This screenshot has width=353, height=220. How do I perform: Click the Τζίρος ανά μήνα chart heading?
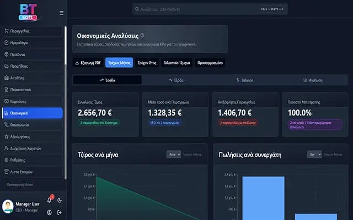98,155
